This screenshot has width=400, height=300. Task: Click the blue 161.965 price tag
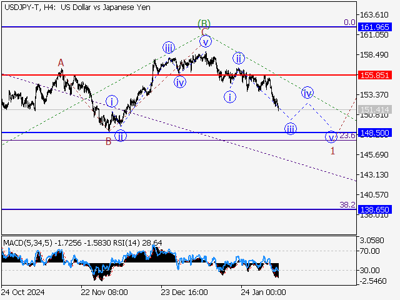tap(375, 27)
